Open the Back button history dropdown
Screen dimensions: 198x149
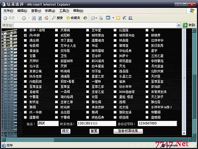18,18
